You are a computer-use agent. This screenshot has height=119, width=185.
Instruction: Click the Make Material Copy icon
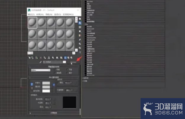coord(45,58)
